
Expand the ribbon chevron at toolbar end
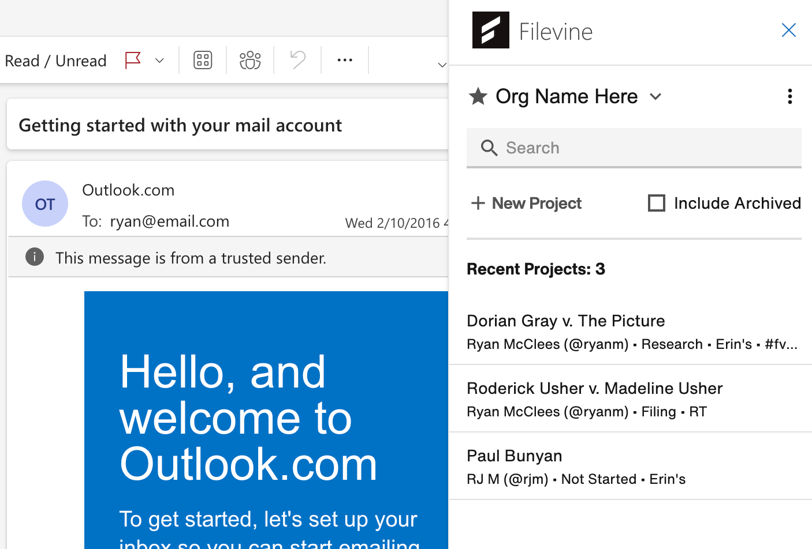click(442, 65)
